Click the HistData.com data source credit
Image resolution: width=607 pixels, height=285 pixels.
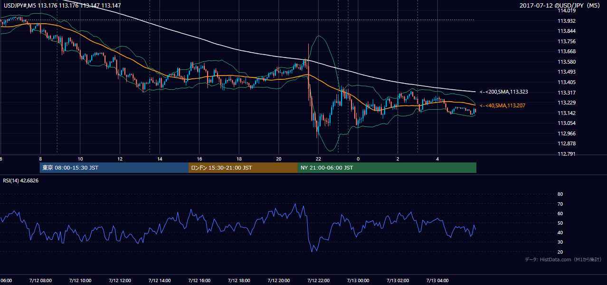[x=563, y=259]
